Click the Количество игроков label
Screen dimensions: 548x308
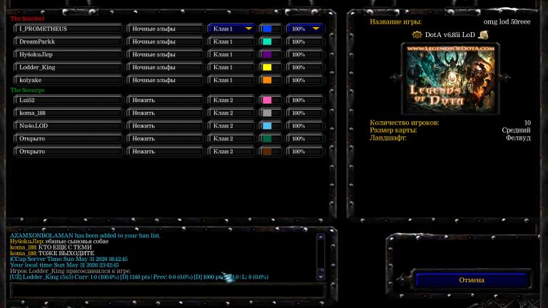[x=405, y=123]
